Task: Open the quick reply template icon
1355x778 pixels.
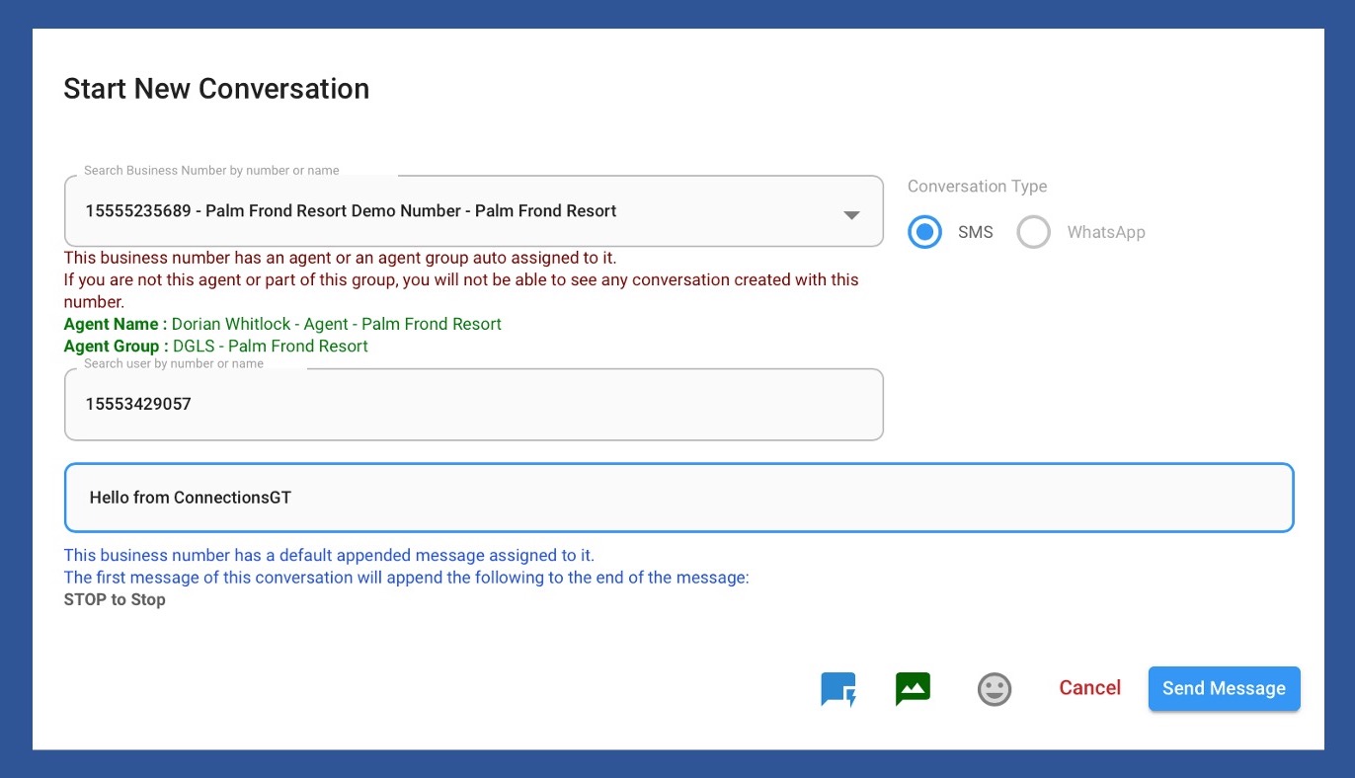Action: click(838, 689)
